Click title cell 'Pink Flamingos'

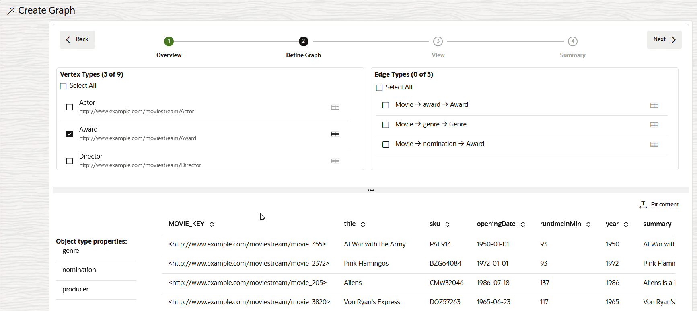366,264
